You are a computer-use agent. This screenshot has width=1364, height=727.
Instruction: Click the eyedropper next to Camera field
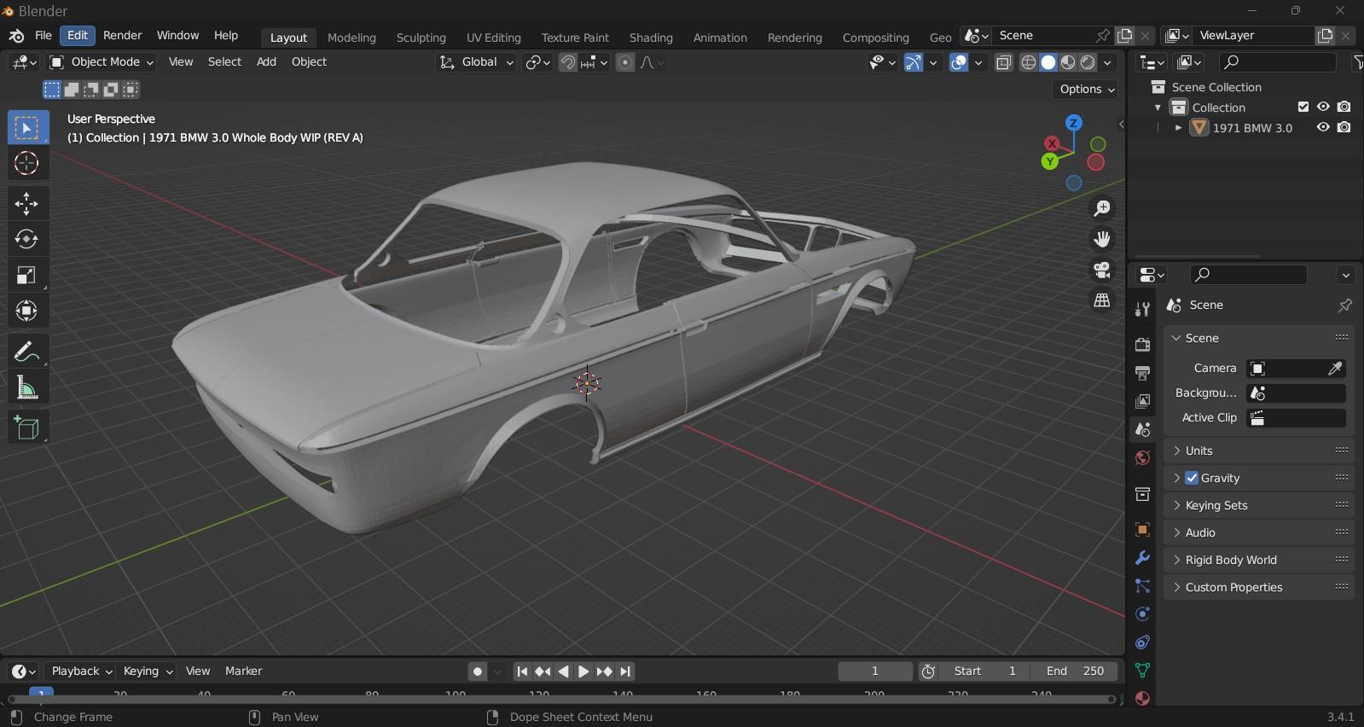tap(1335, 369)
